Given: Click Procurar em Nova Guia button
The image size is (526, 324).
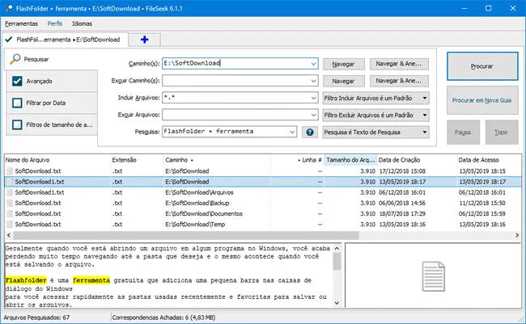Looking at the screenshot, I should (x=482, y=100).
